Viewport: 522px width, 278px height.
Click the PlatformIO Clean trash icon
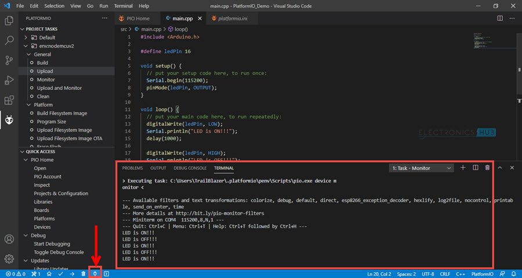click(x=83, y=274)
